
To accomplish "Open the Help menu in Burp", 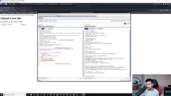I will click(57, 14).
